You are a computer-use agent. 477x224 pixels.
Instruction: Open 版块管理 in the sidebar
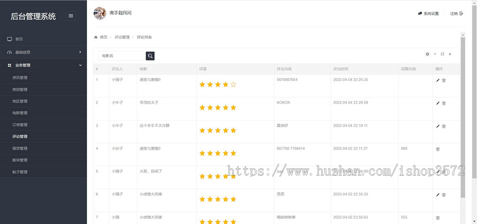coord(20,160)
